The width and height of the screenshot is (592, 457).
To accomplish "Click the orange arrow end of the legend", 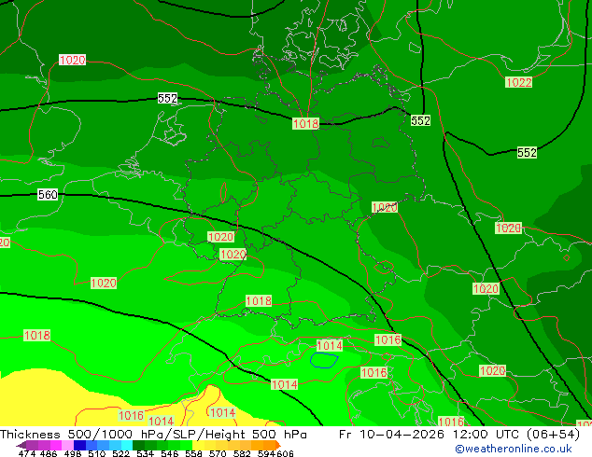I will [278, 445].
